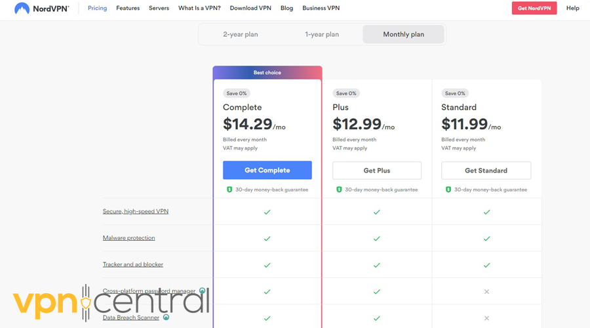This screenshot has width=590, height=328.
Task: Click Plus's check for Secure, high-speed VPN
Action: point(377,212)
